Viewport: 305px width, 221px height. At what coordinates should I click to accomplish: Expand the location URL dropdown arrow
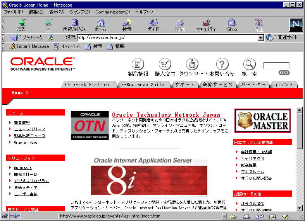[261, 37]
